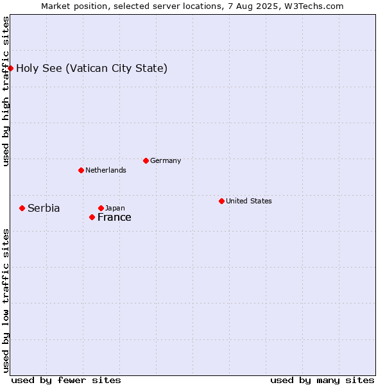Click the 'used by high traffic sites' axis label
385x385 pixels.
pos(5,91)
